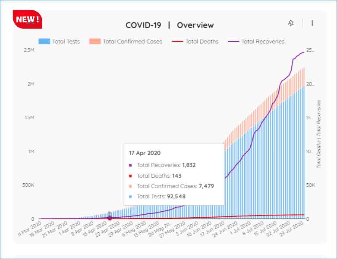Viewport: 337px width, 259px height.
Task: Click the red marker beside tooltip Total Deaths
Action: click(x=131, y=176)
